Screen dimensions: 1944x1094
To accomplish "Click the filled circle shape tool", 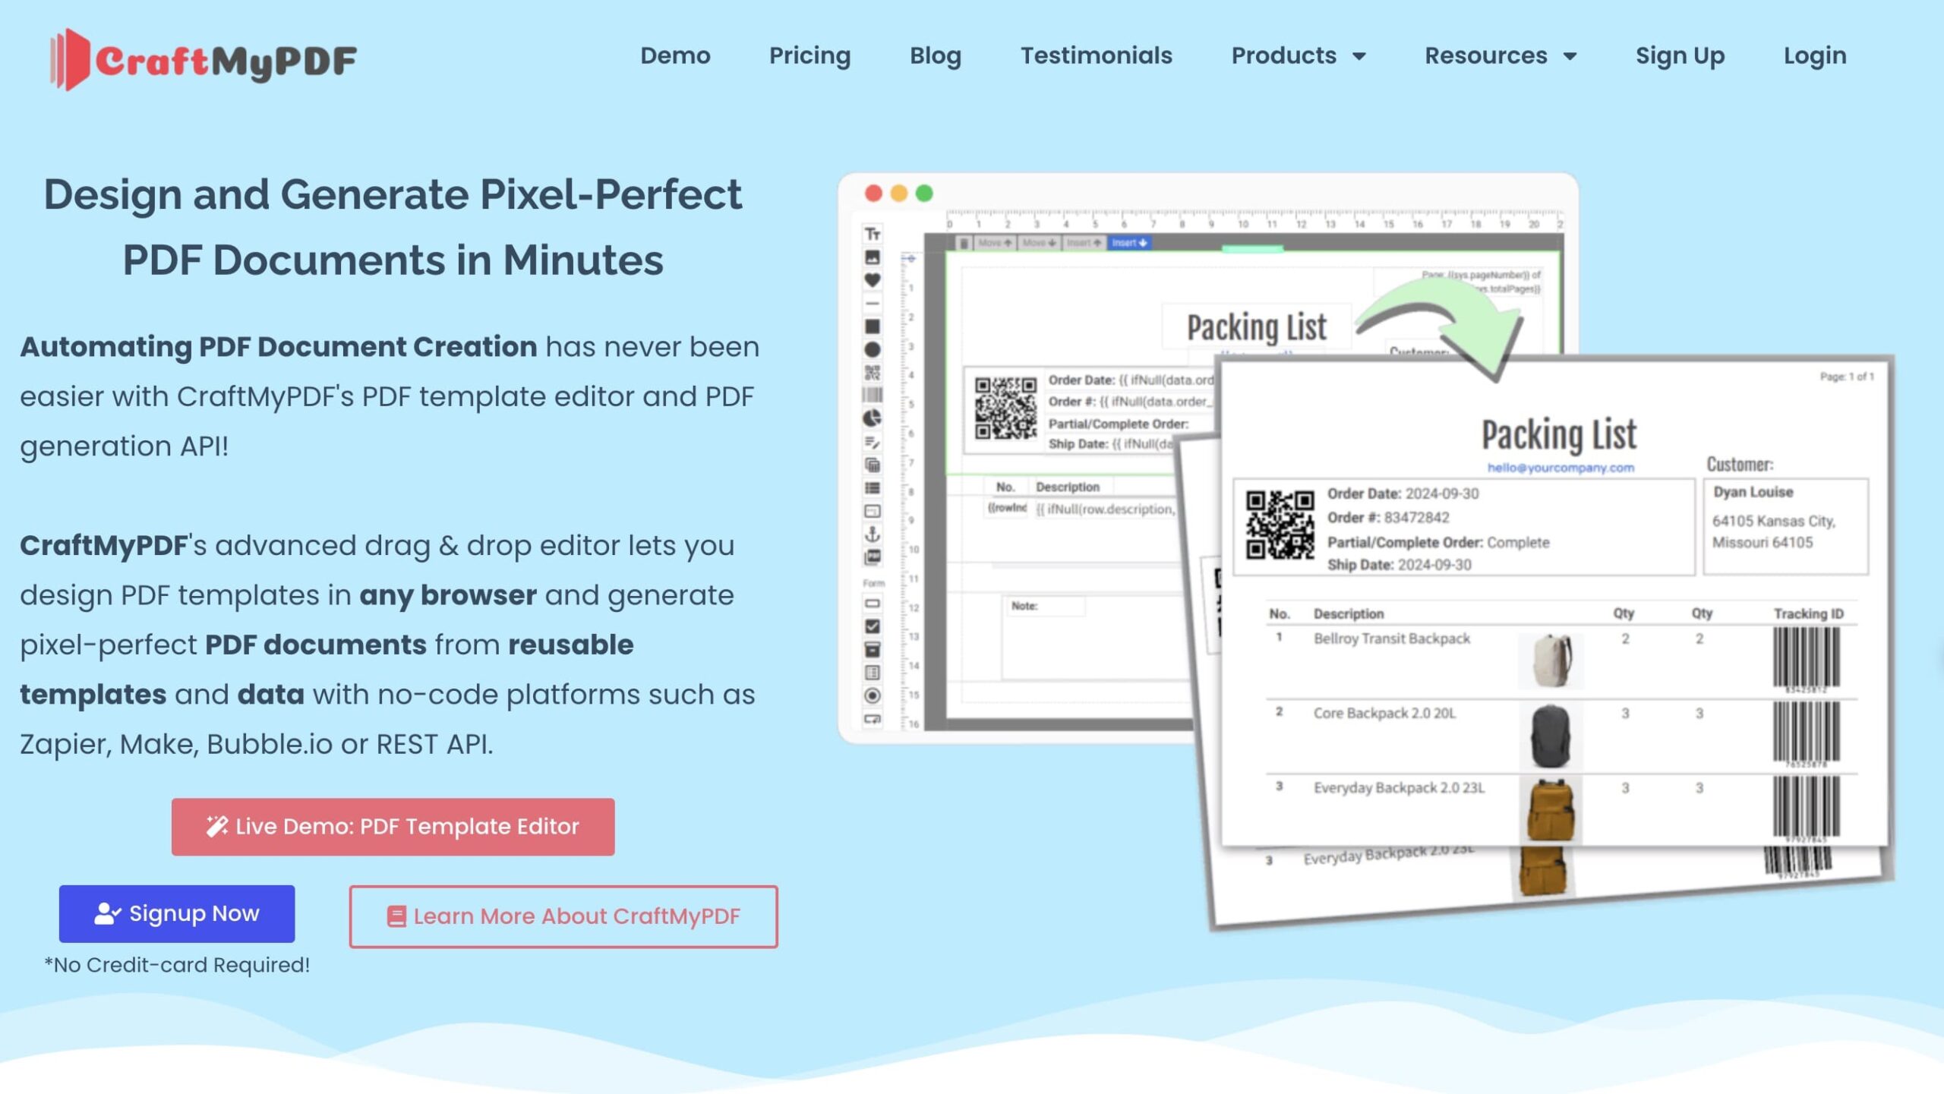I will 873,349.
